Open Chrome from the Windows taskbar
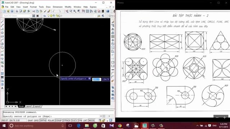 coord(120,126)
